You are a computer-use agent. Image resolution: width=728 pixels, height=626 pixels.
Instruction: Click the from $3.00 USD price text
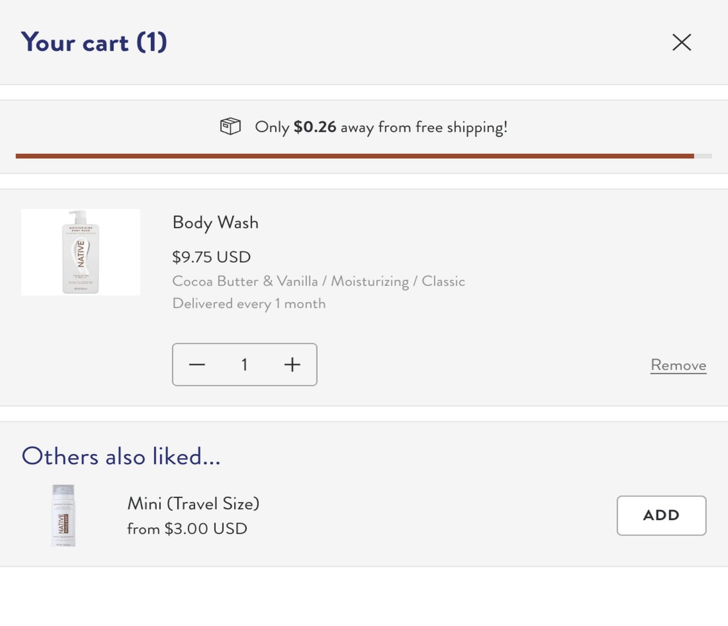pyautogui.click(x=187, y=528)
